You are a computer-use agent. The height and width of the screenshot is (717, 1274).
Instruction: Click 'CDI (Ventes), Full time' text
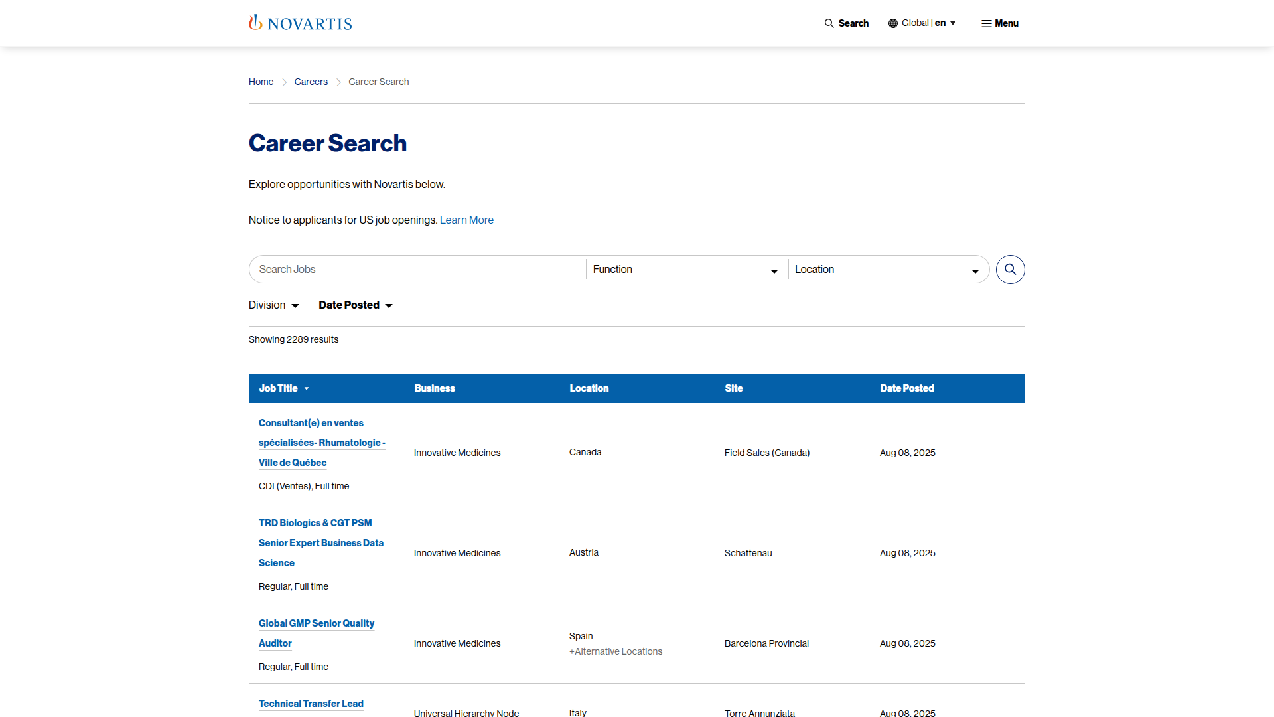(304, 487)
